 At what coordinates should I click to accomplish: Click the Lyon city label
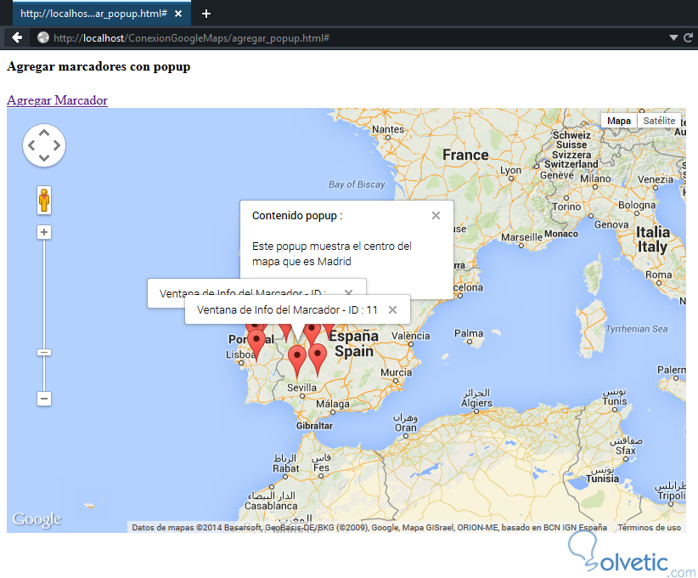510,170
